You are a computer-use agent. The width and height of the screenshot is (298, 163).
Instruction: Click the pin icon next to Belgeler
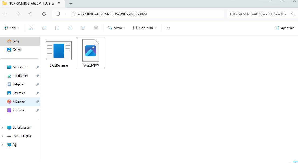pos(38,84)
